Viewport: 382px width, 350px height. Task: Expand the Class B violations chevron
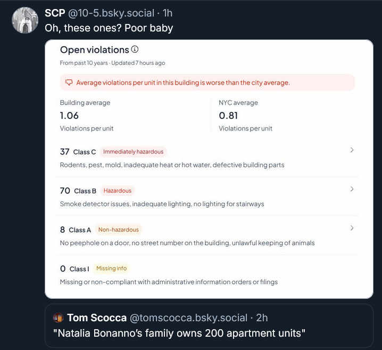click(352, 189)
